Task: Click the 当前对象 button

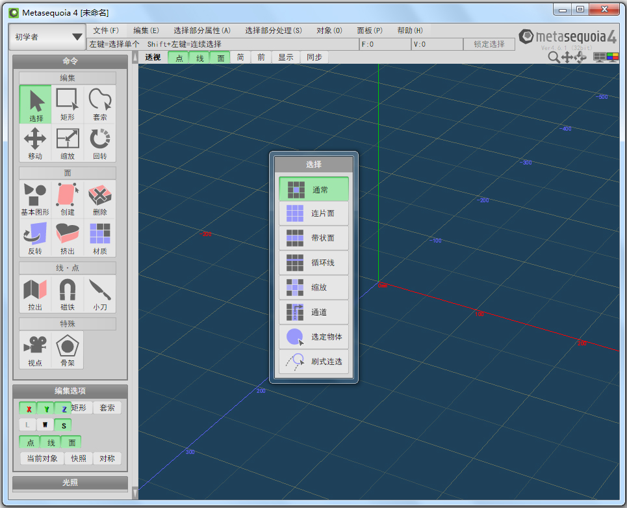Action: (42, 459)
